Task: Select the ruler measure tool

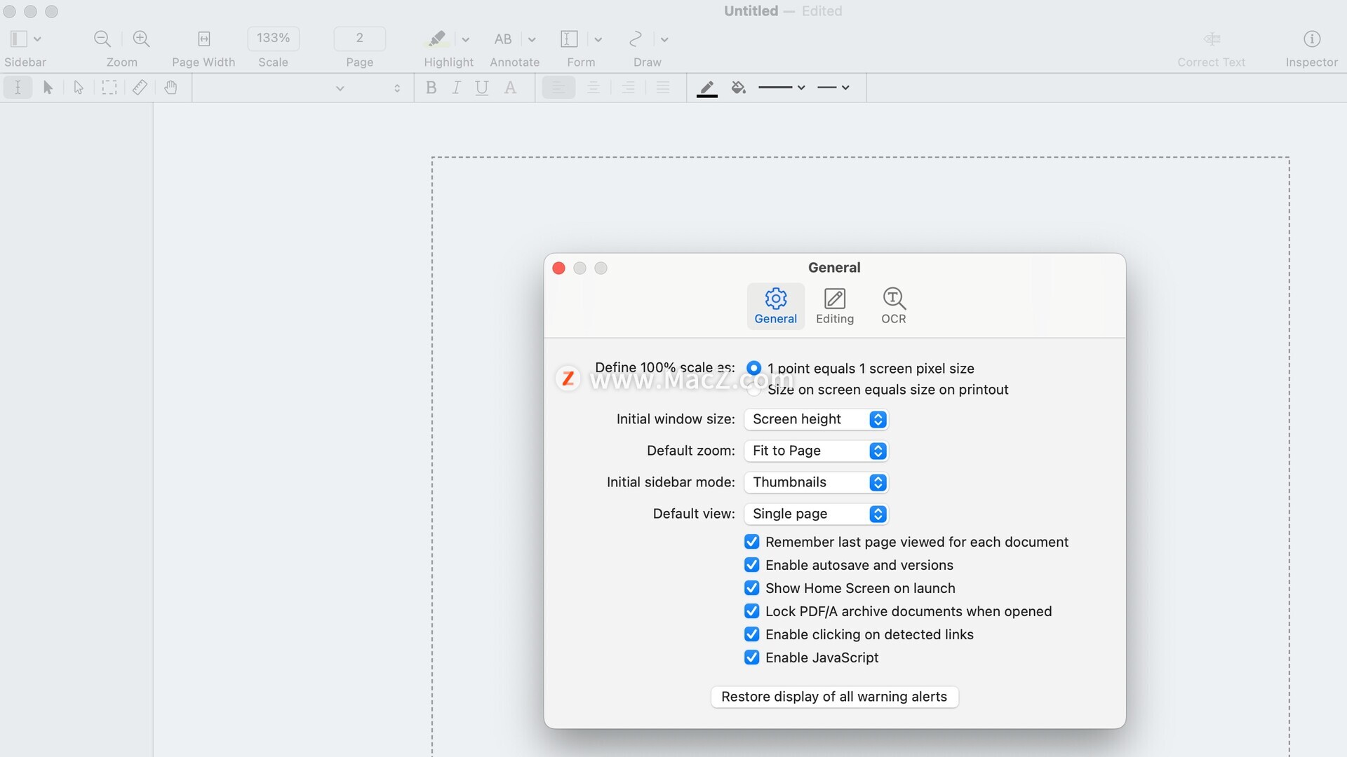Action: coord(140,88)
